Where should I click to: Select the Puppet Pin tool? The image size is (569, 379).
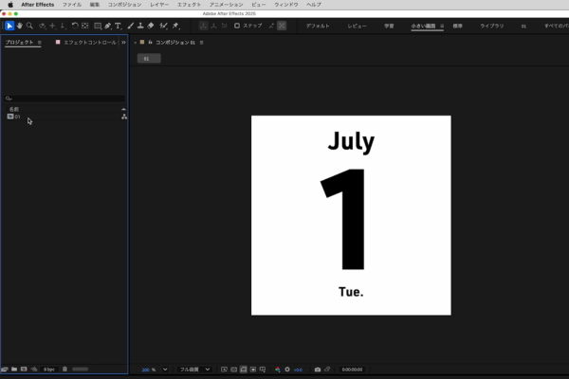[x=175, y=26]
